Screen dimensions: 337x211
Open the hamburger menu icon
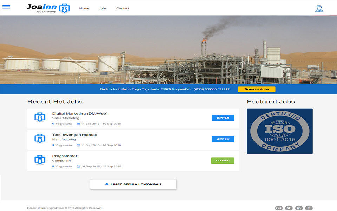point(6,7)
